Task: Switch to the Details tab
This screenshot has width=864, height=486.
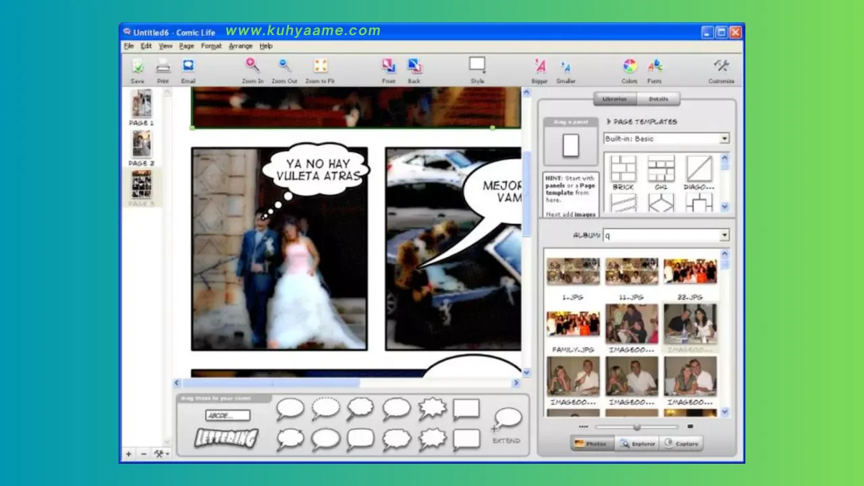Action: coord(658,99)
